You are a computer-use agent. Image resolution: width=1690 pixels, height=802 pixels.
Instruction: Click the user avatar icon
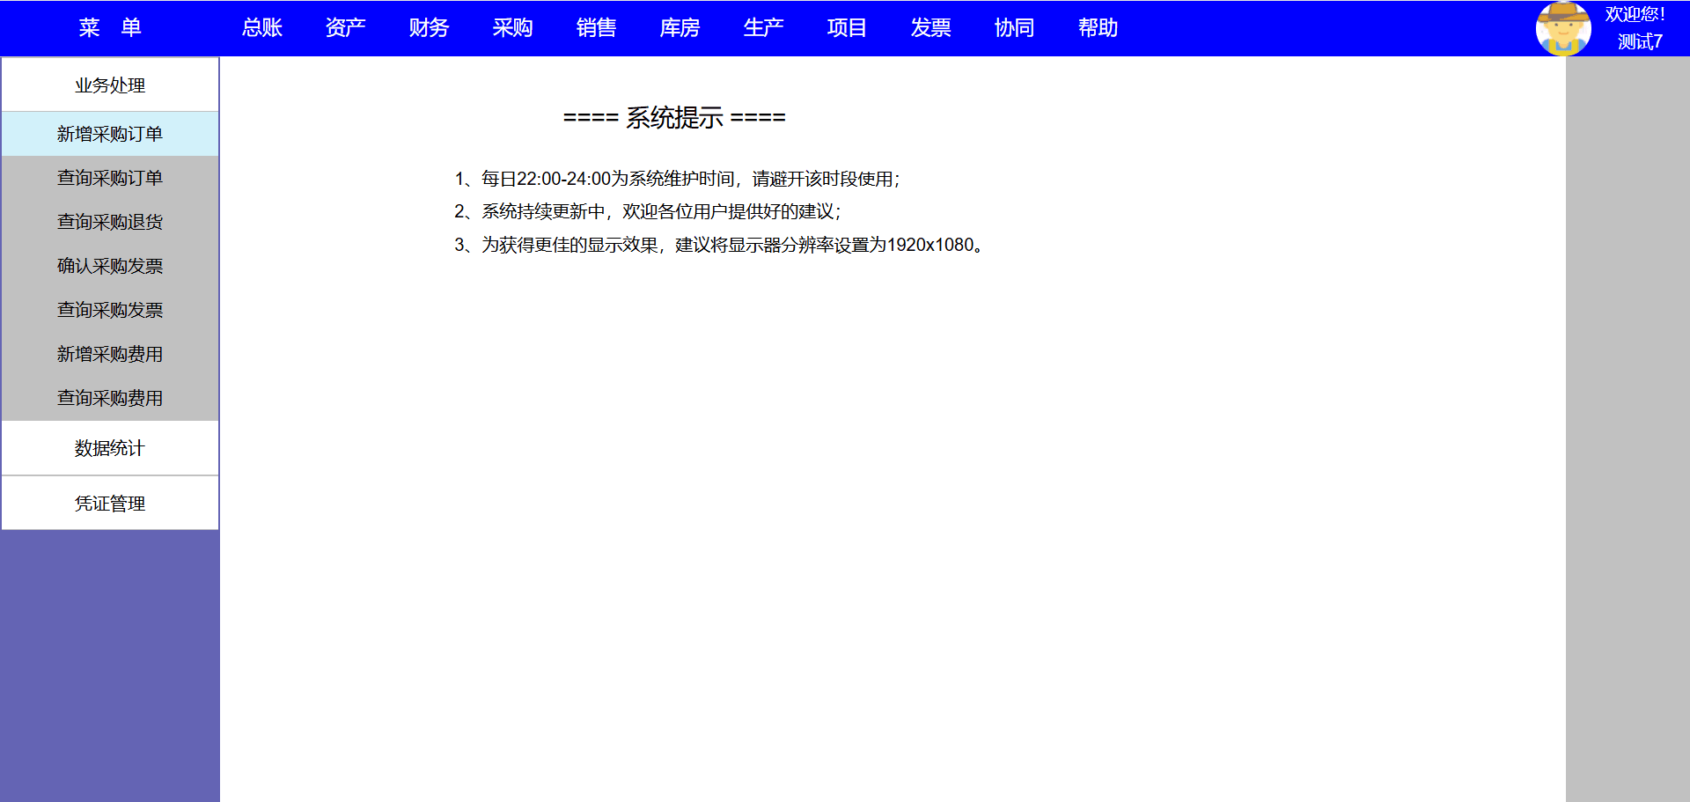tap(1562, 28)
